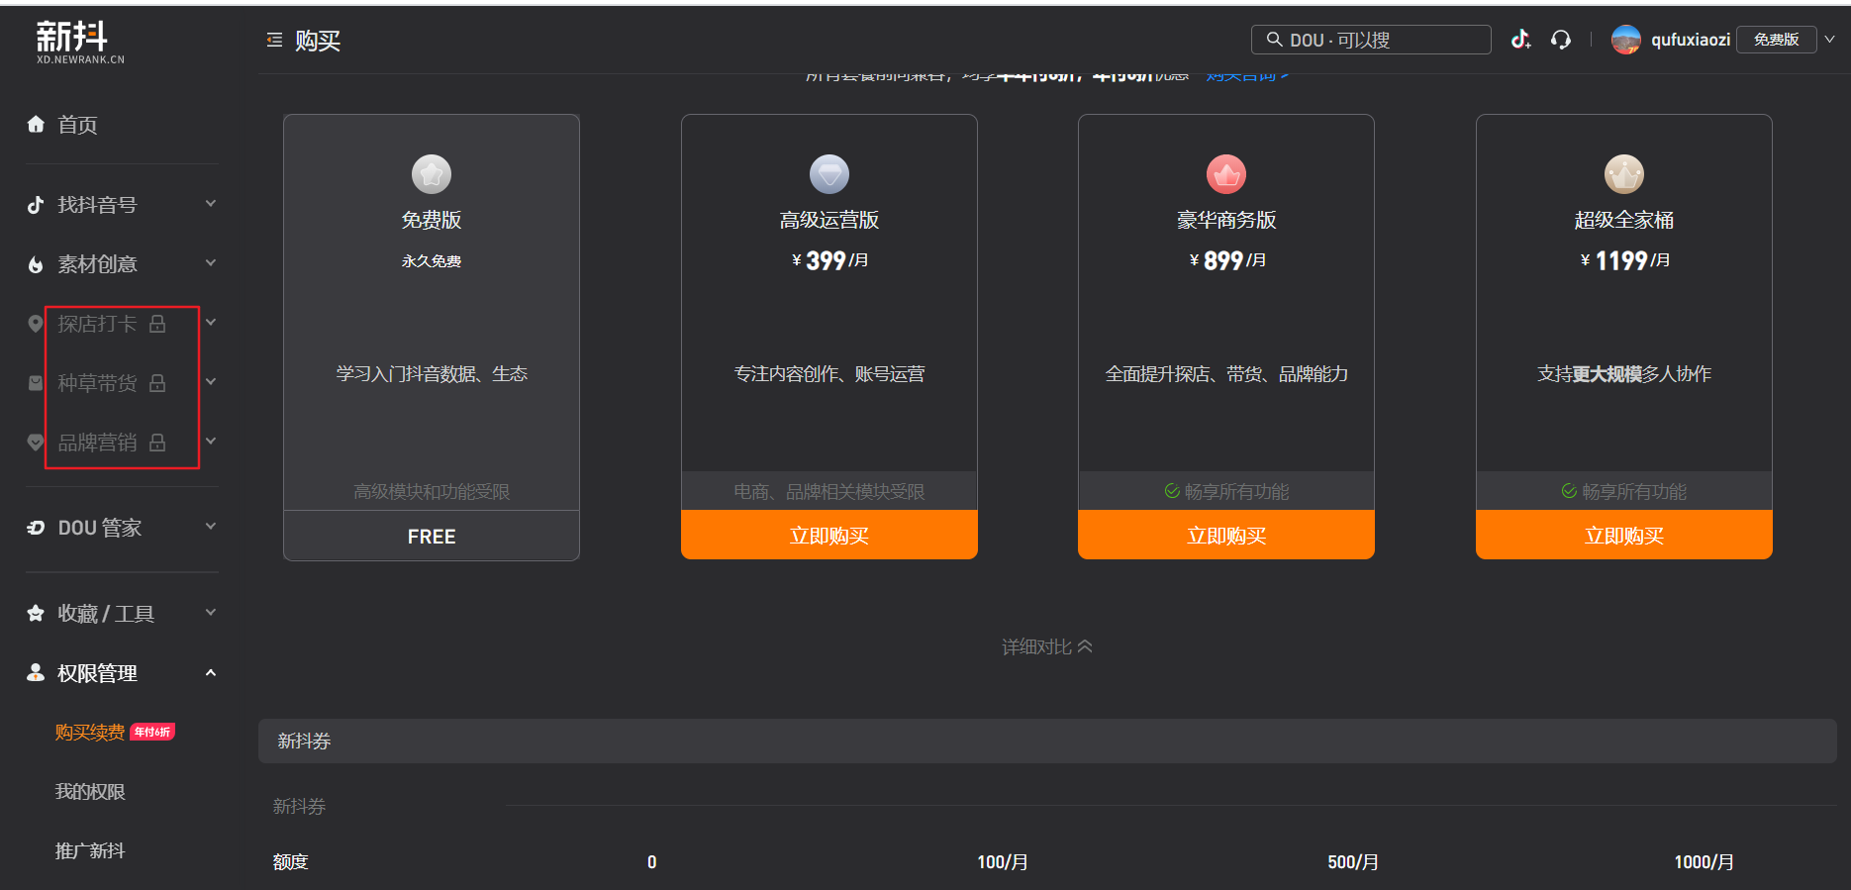Collapse the 详细对比 comparison link

click(x=1047, y=646)
